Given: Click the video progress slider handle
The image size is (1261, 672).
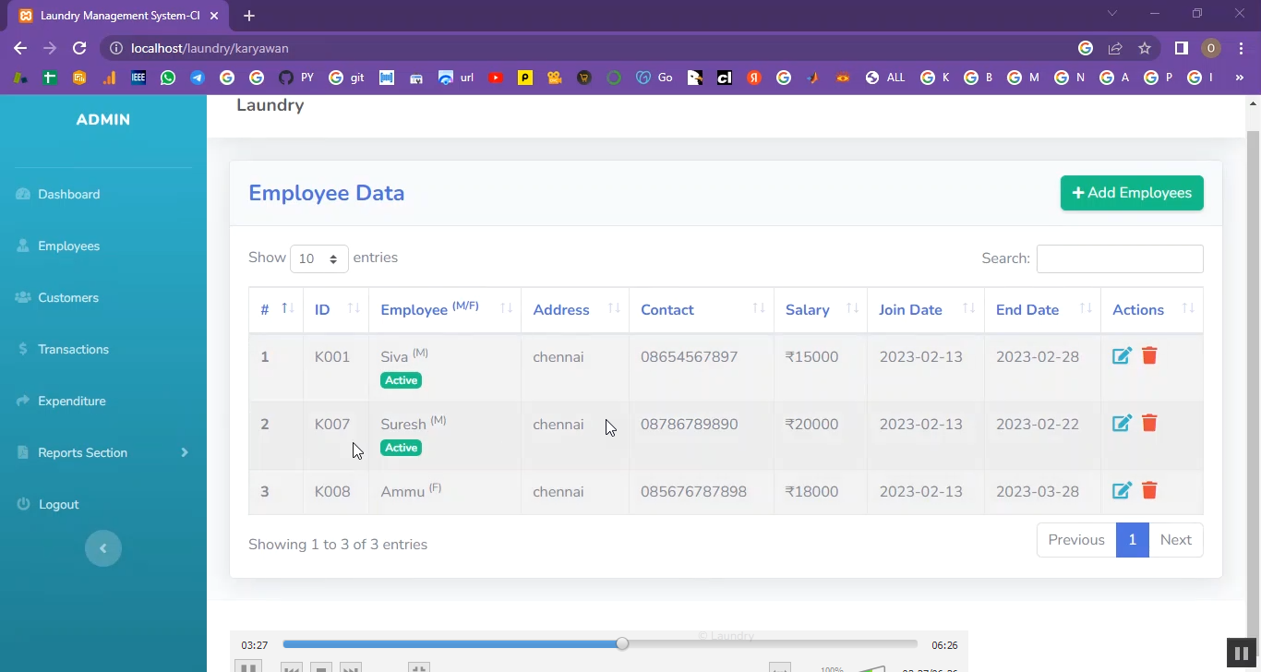Looking at the screenshot, I should tap(622, 643).
